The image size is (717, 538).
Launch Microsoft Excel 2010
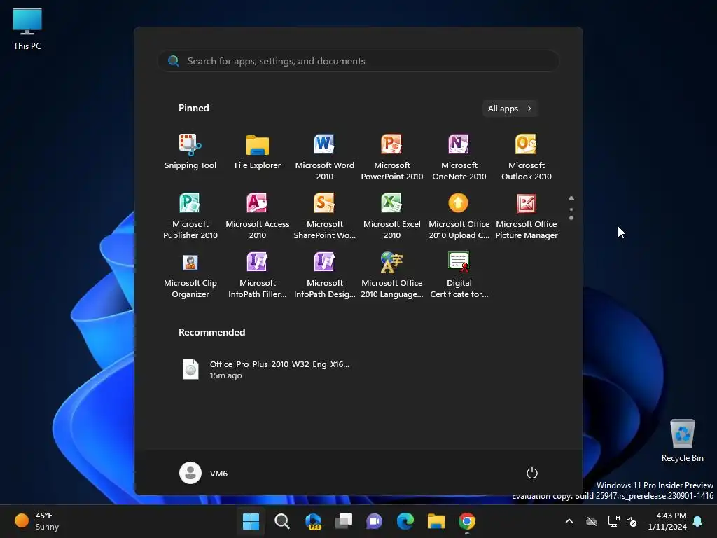coord(392,216)
